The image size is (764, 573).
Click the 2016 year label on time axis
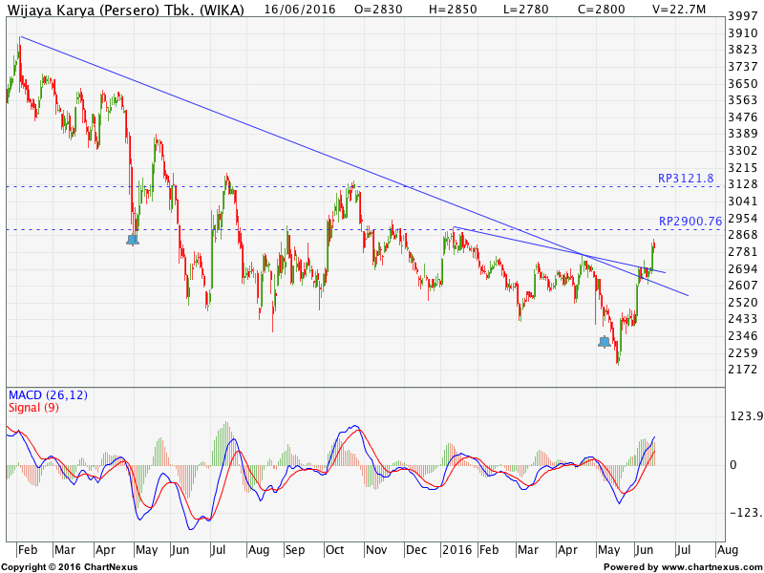[x=457, y=550]
